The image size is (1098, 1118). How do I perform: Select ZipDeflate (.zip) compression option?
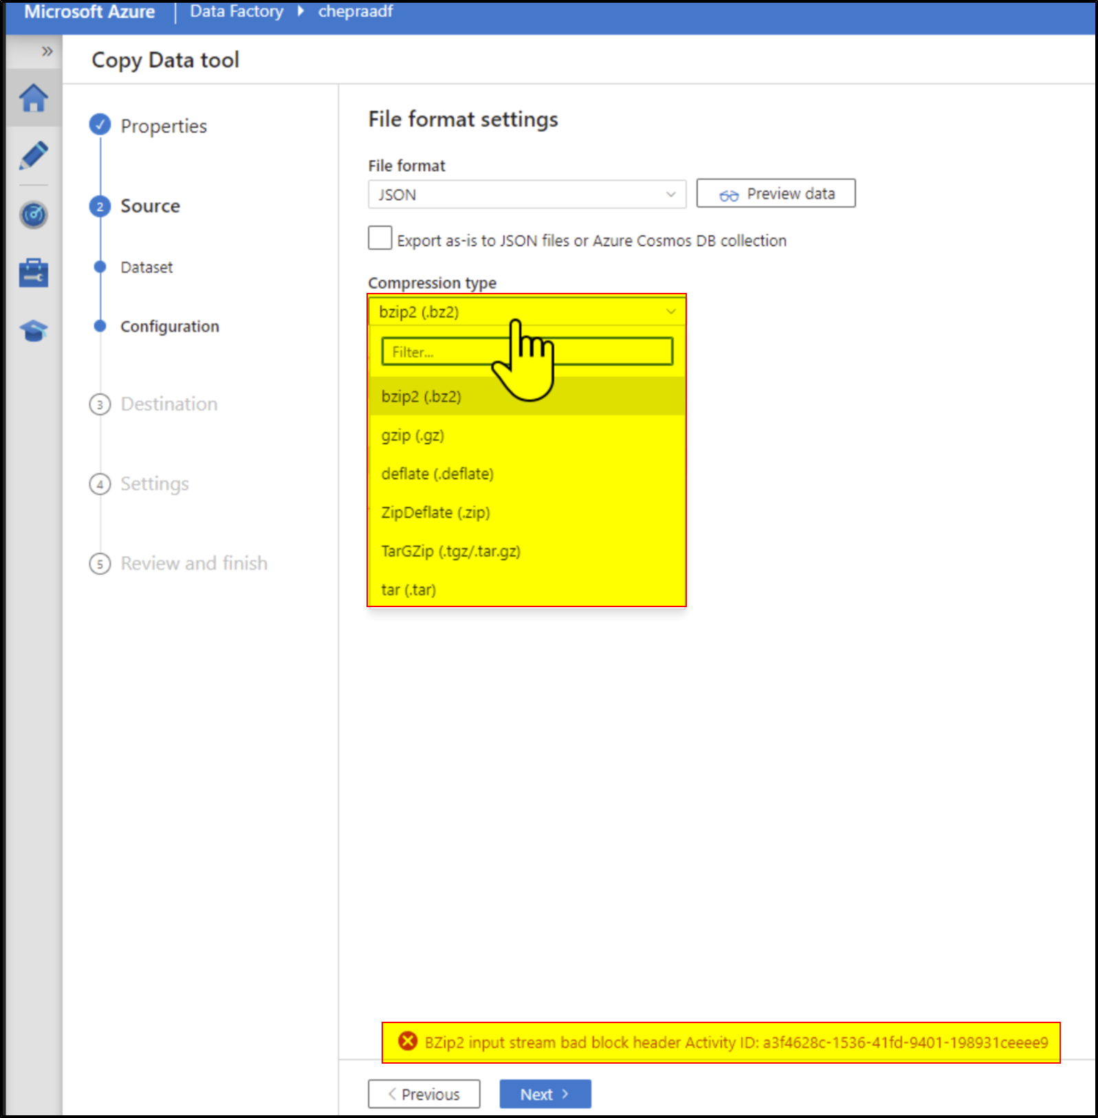[527, 512]
